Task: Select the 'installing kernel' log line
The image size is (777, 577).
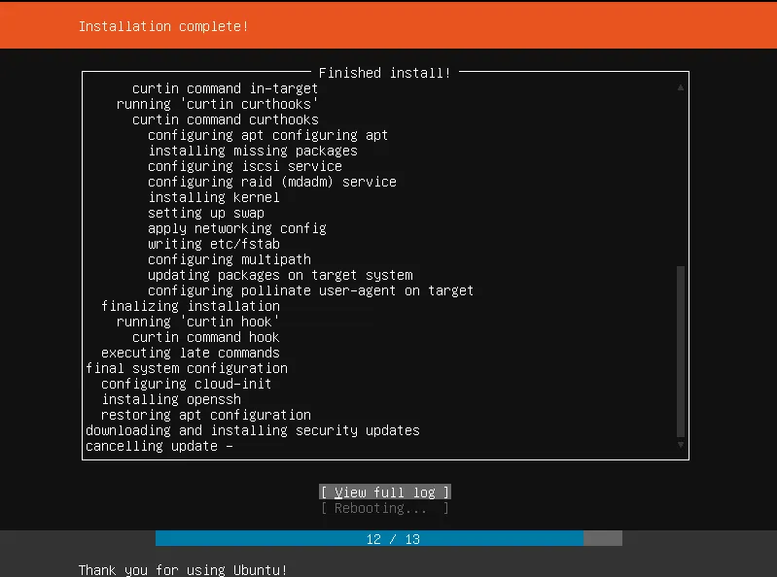Action: [x=214, y=197]
